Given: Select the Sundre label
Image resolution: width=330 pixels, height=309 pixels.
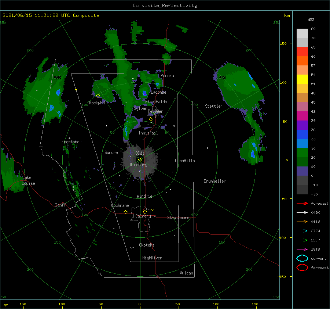Looking at the screenshot, I should point(111,152).
